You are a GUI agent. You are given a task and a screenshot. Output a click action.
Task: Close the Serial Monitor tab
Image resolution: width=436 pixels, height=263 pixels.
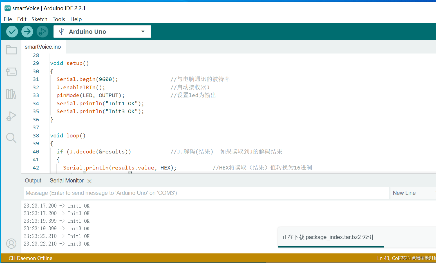tap(89, 181)
